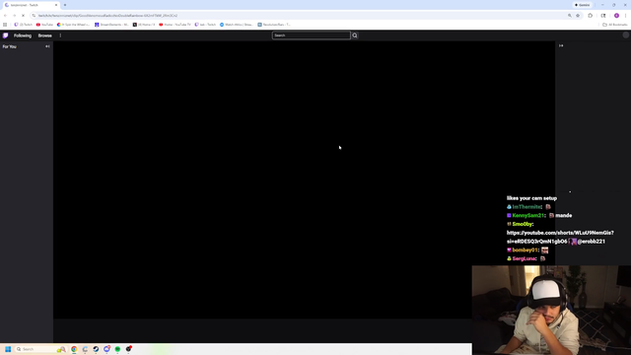Open the StreamElements bookmark
Image resolution: width=631 pixels, height=355 pixels.
[x=111, y=25]
